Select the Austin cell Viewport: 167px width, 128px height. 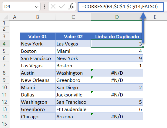click(x=38, y=73)
